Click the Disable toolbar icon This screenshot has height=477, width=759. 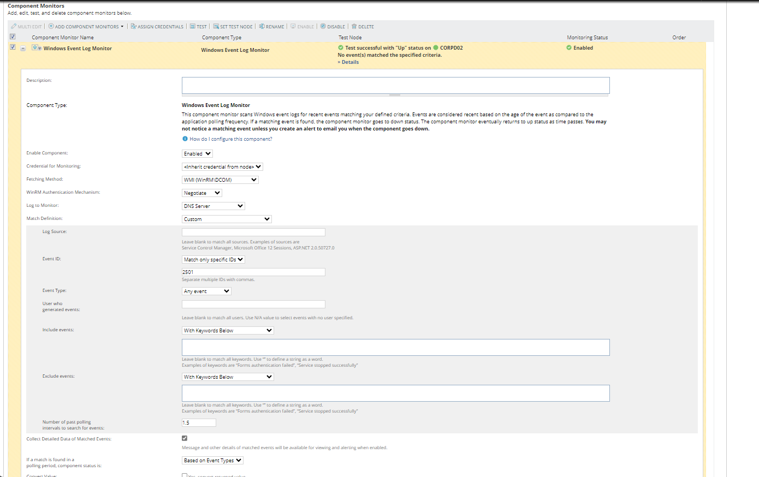323,26
